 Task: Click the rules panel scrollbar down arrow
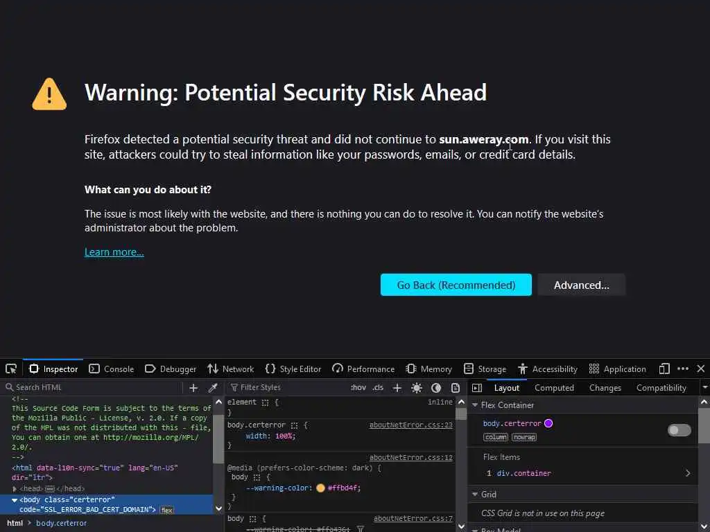461,526
